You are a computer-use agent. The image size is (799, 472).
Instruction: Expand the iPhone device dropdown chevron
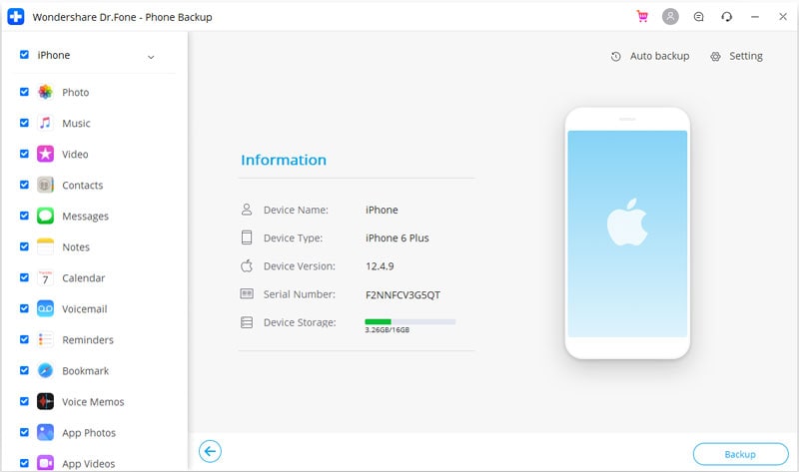pos(151,57)
